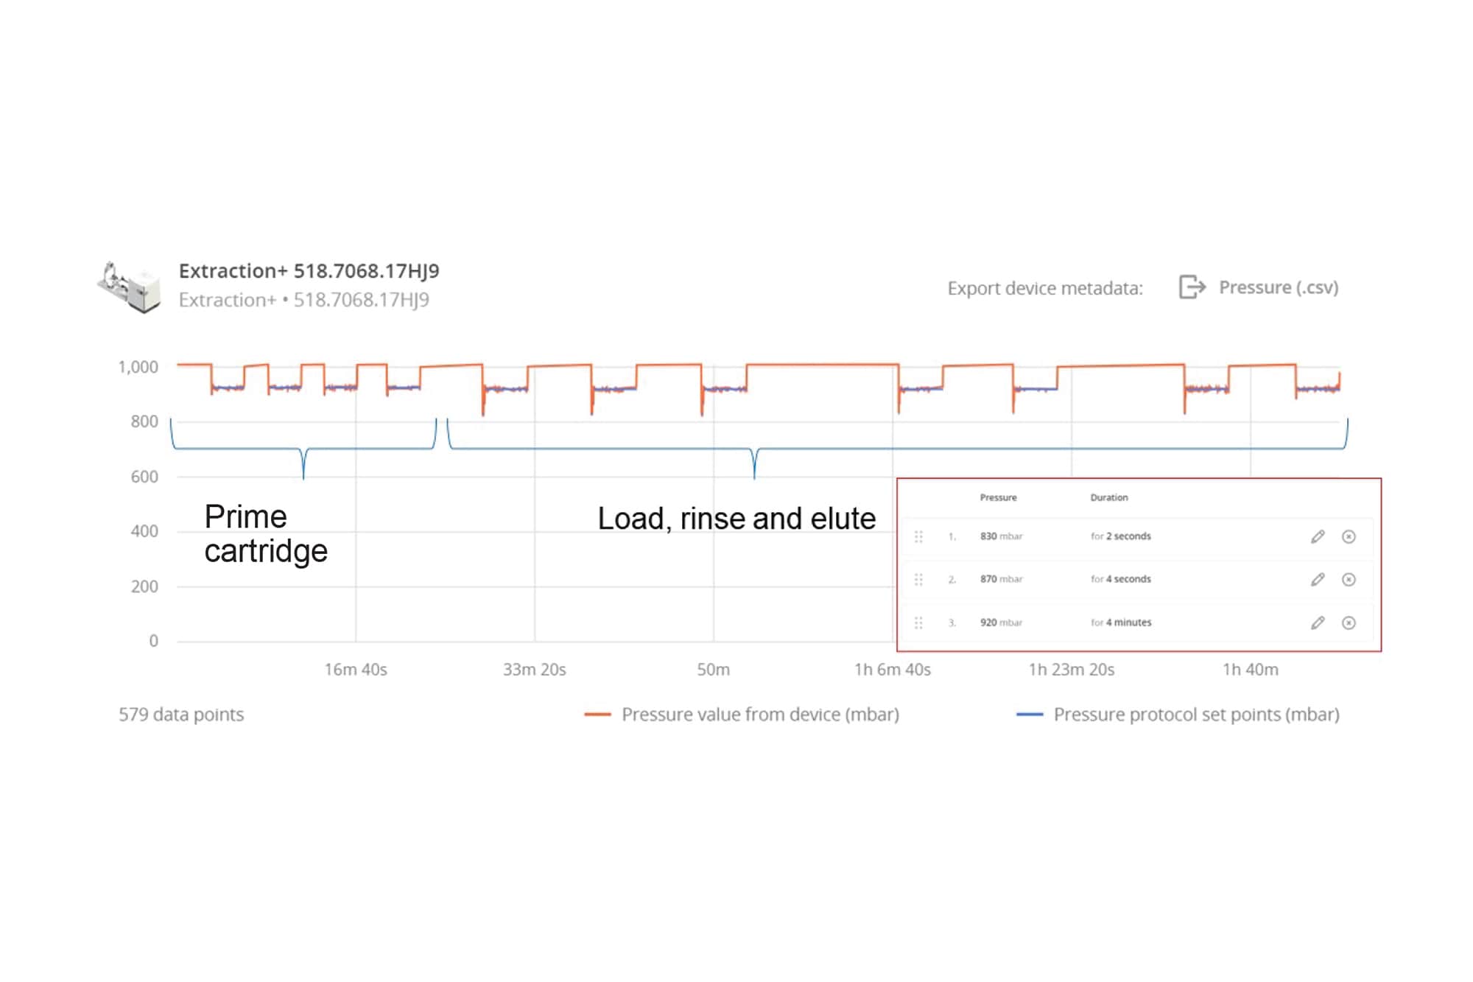Click the drag handle of step 1
This screenshot has width=1473, height=982.
pos(918,537)
